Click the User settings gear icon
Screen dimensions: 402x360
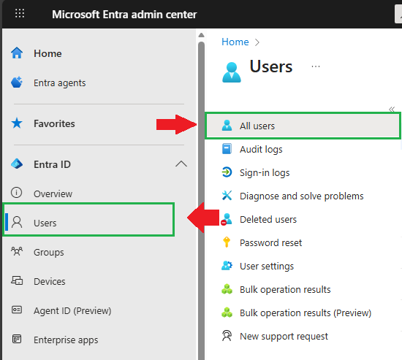tap(227, 266)
